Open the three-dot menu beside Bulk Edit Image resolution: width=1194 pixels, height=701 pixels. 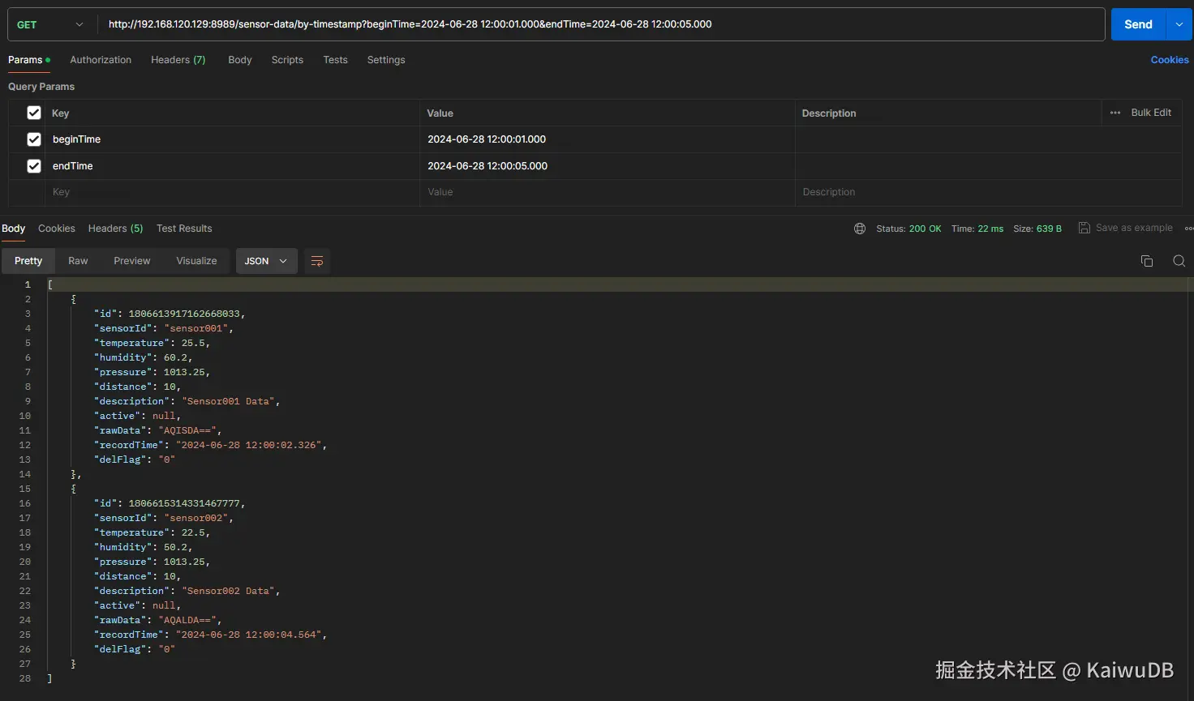point(1115,113)
